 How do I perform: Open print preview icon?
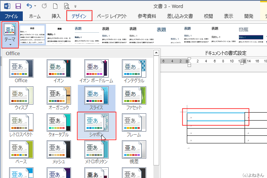click(66, 6)
